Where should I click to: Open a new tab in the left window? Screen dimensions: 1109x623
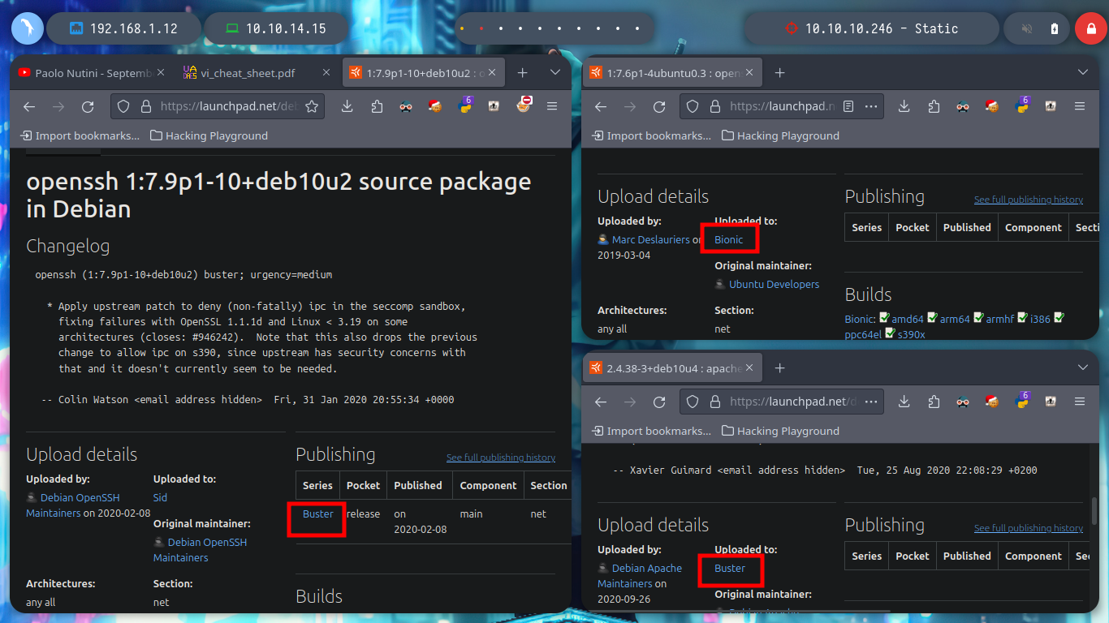tap(523, 73)
